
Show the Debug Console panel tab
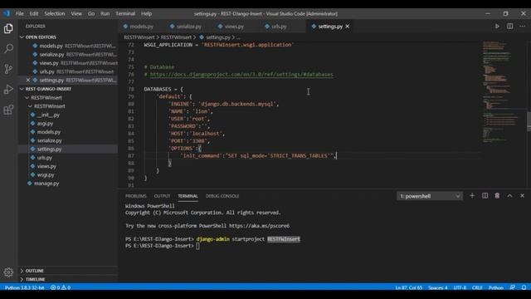[x=222, y=196]
